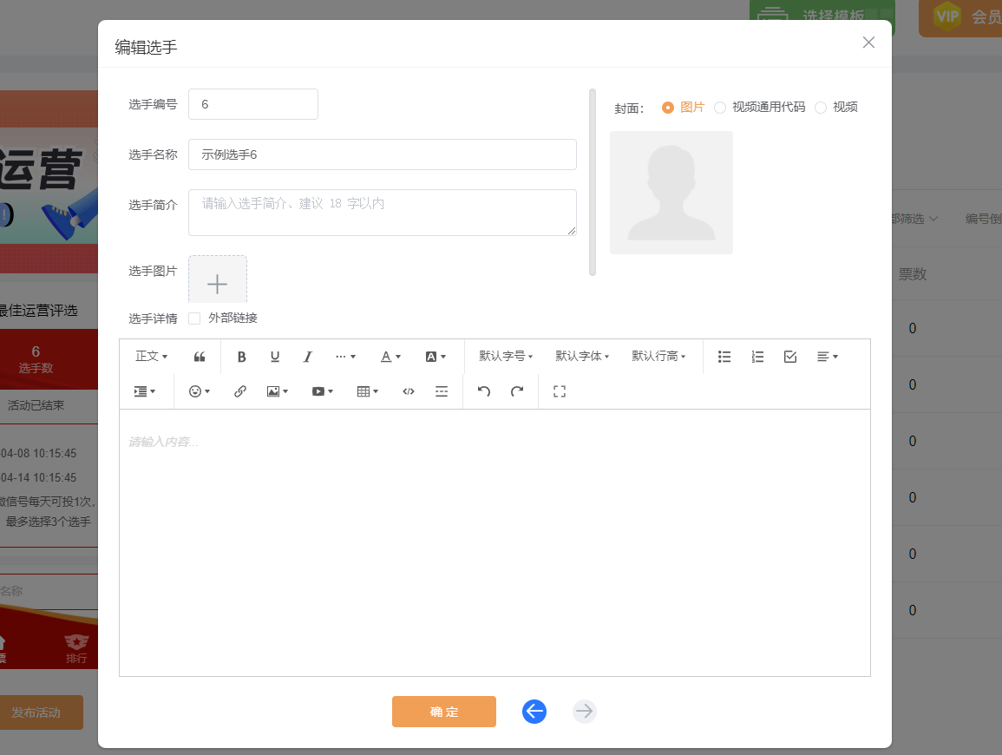Click the undo arrow in the toolbar
This screenshot has width=1002, height=755.
(x=484, y=391)
